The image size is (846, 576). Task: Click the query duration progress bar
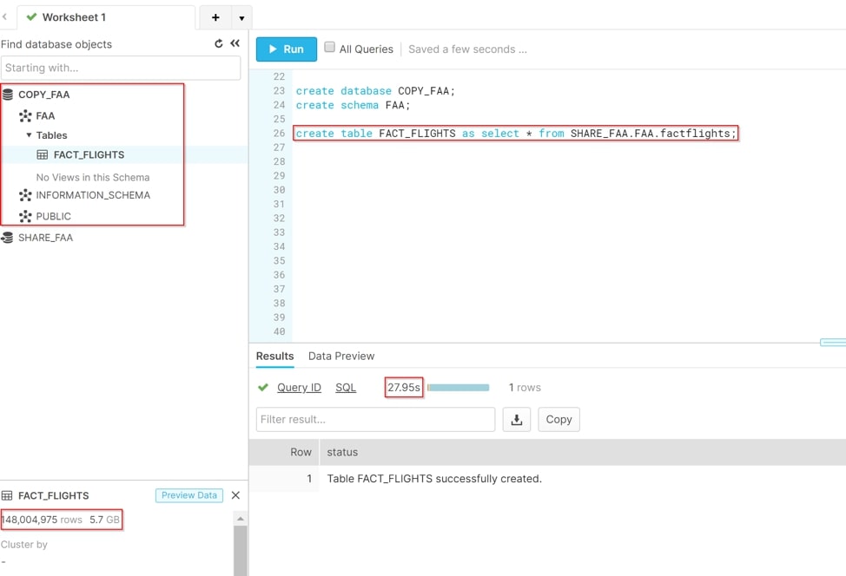coord(458,388)
